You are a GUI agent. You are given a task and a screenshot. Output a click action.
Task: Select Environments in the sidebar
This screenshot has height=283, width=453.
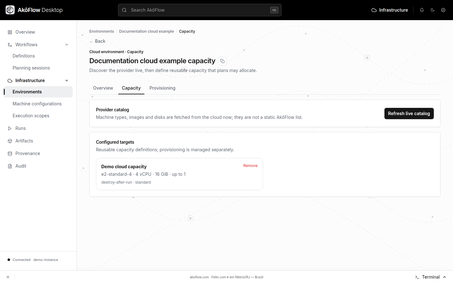click(38, 92)
